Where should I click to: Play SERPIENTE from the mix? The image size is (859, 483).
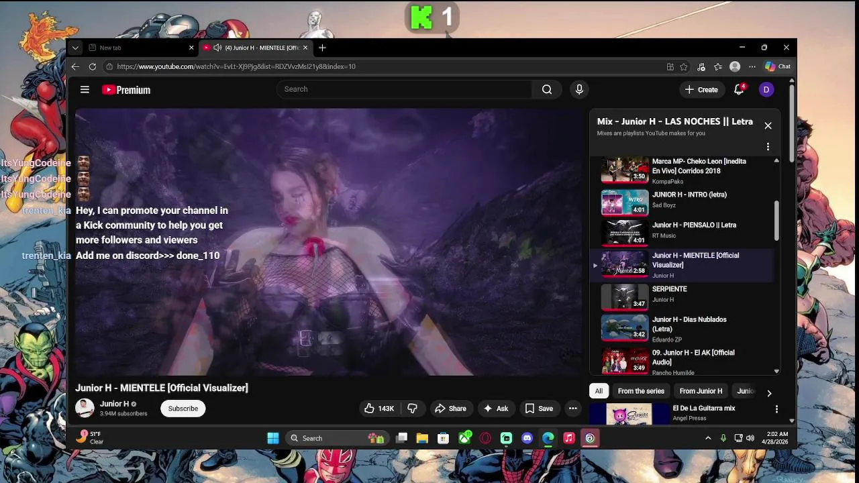683,296
